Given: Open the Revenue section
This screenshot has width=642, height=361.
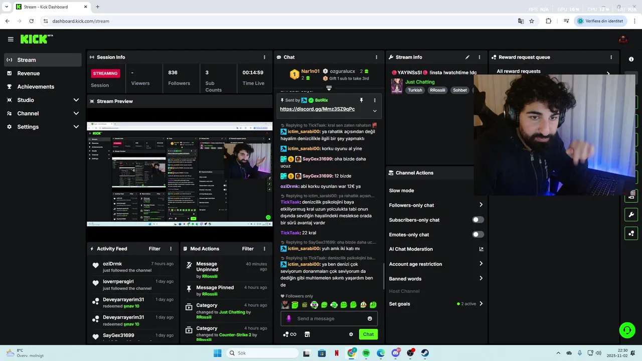Looking at the screenshot, I should [x=43, y=73].
